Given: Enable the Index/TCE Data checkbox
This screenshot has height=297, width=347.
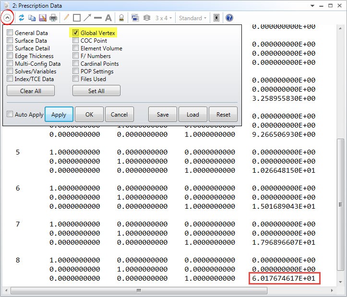Looking at the screenshot, I should [10, 79].
